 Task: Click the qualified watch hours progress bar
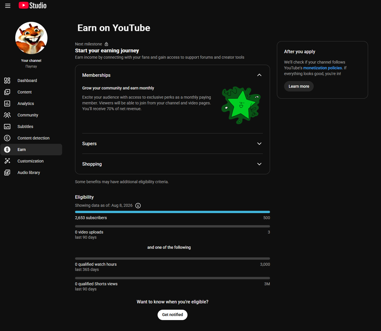pos(173,259)
